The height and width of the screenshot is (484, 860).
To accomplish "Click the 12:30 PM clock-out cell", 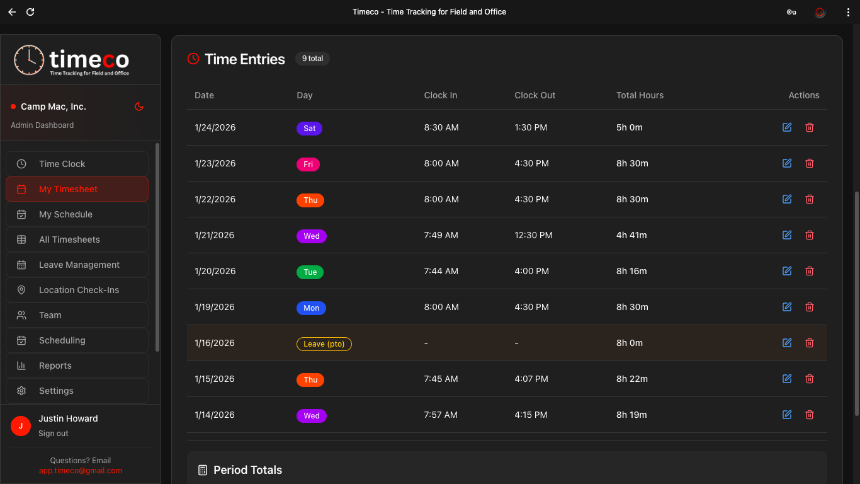I will pos(533,235).
